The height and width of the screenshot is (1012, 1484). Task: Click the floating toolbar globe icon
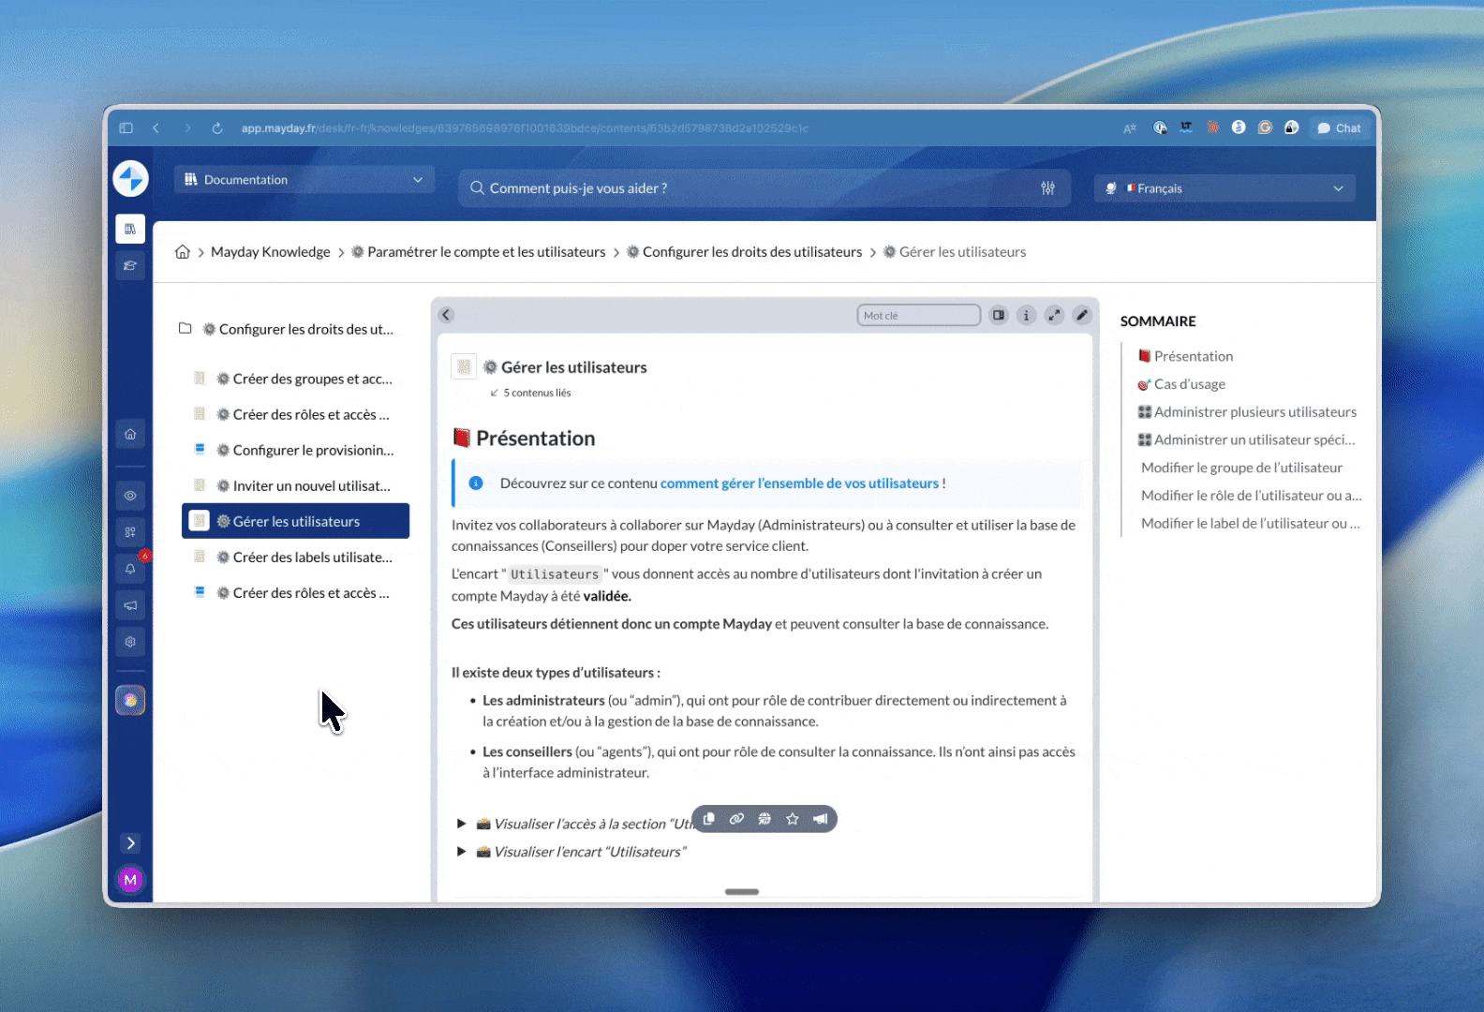(x=764, y=819)
